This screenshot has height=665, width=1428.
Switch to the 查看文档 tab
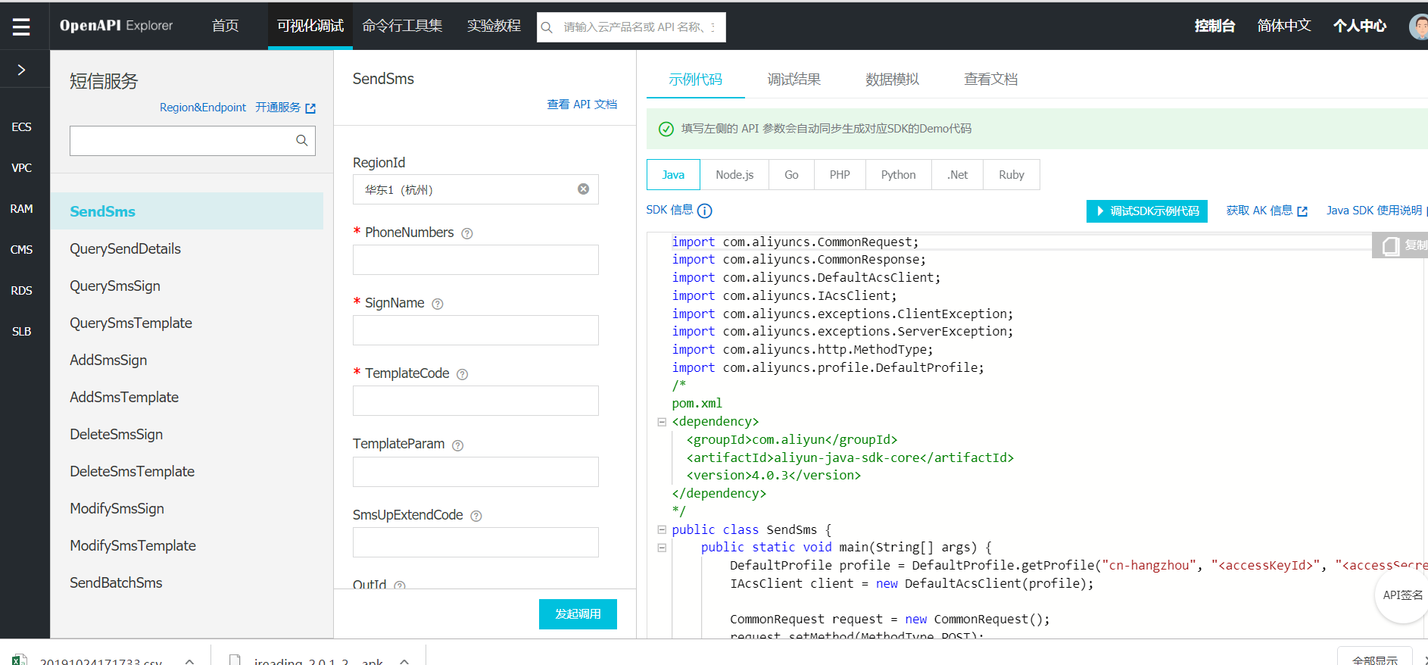pos(990,80)
